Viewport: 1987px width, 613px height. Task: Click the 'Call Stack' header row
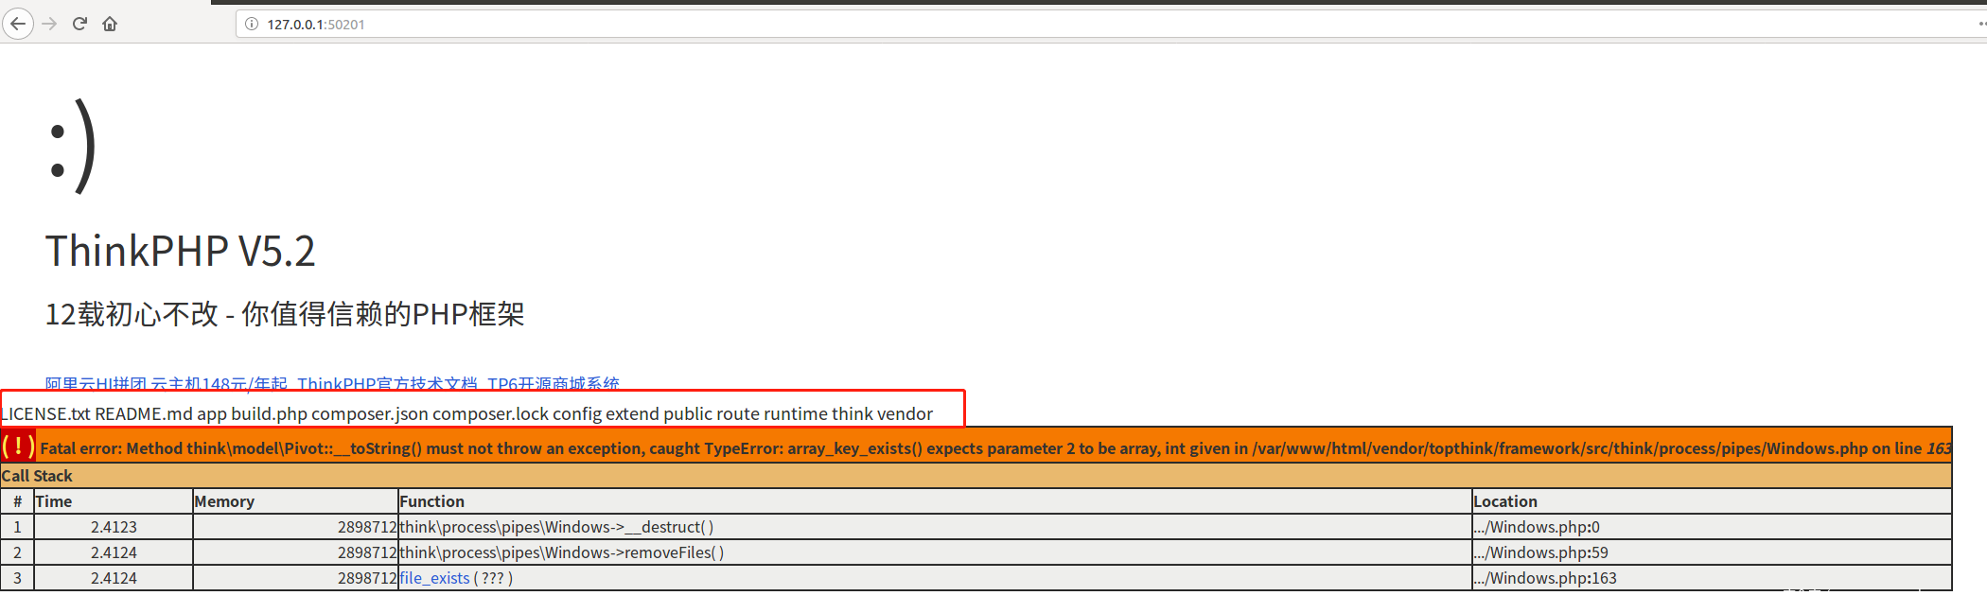point(976,476)
